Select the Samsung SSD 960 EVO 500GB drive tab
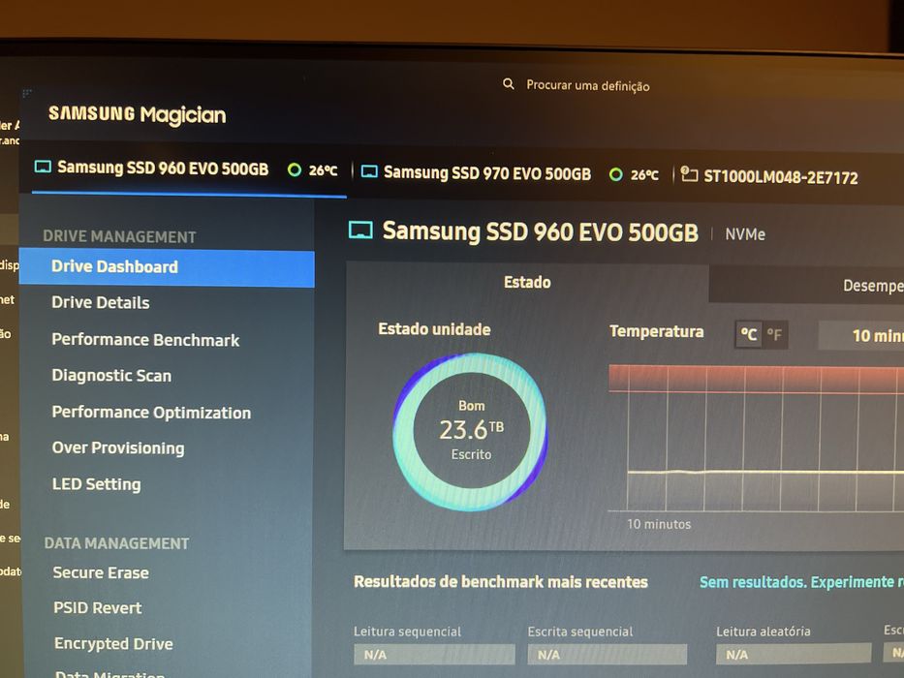Image resolution: width=904 pixels, height=678 pixels. coord(190,169)
